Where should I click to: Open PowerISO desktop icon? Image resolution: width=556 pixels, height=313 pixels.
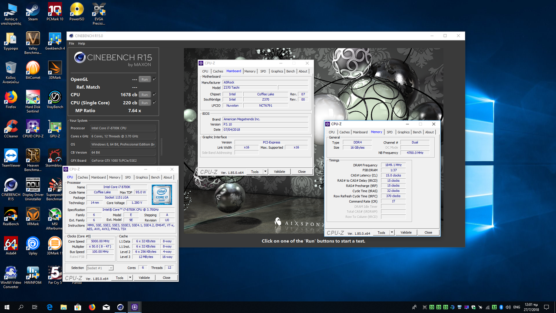(x=77, y=11)
